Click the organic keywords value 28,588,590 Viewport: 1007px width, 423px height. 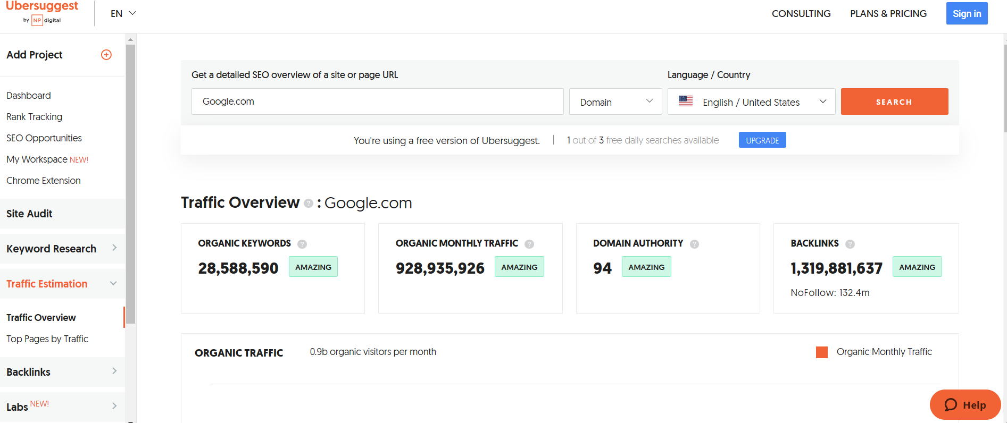coord(238,268)
